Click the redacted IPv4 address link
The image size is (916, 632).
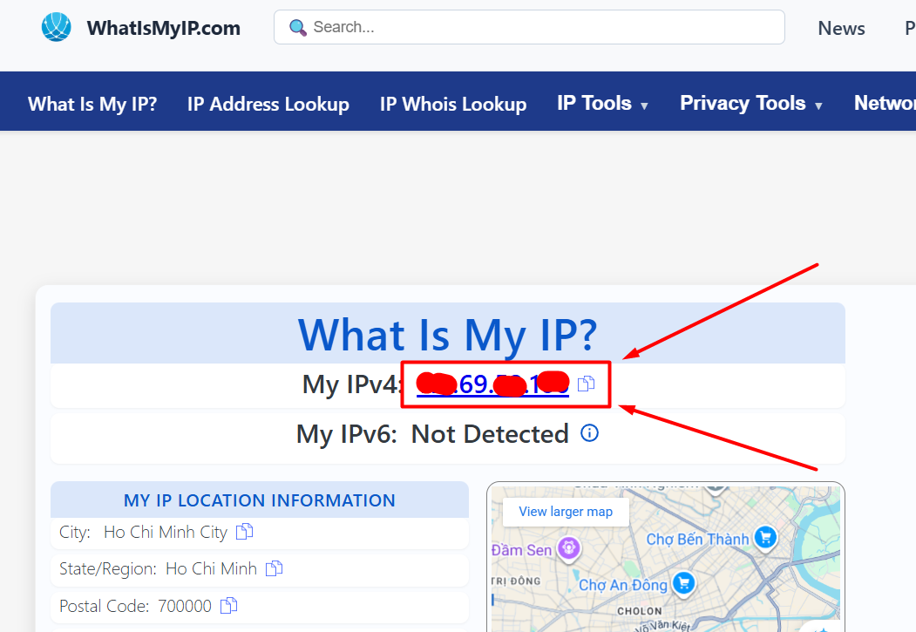coord(492,384)
